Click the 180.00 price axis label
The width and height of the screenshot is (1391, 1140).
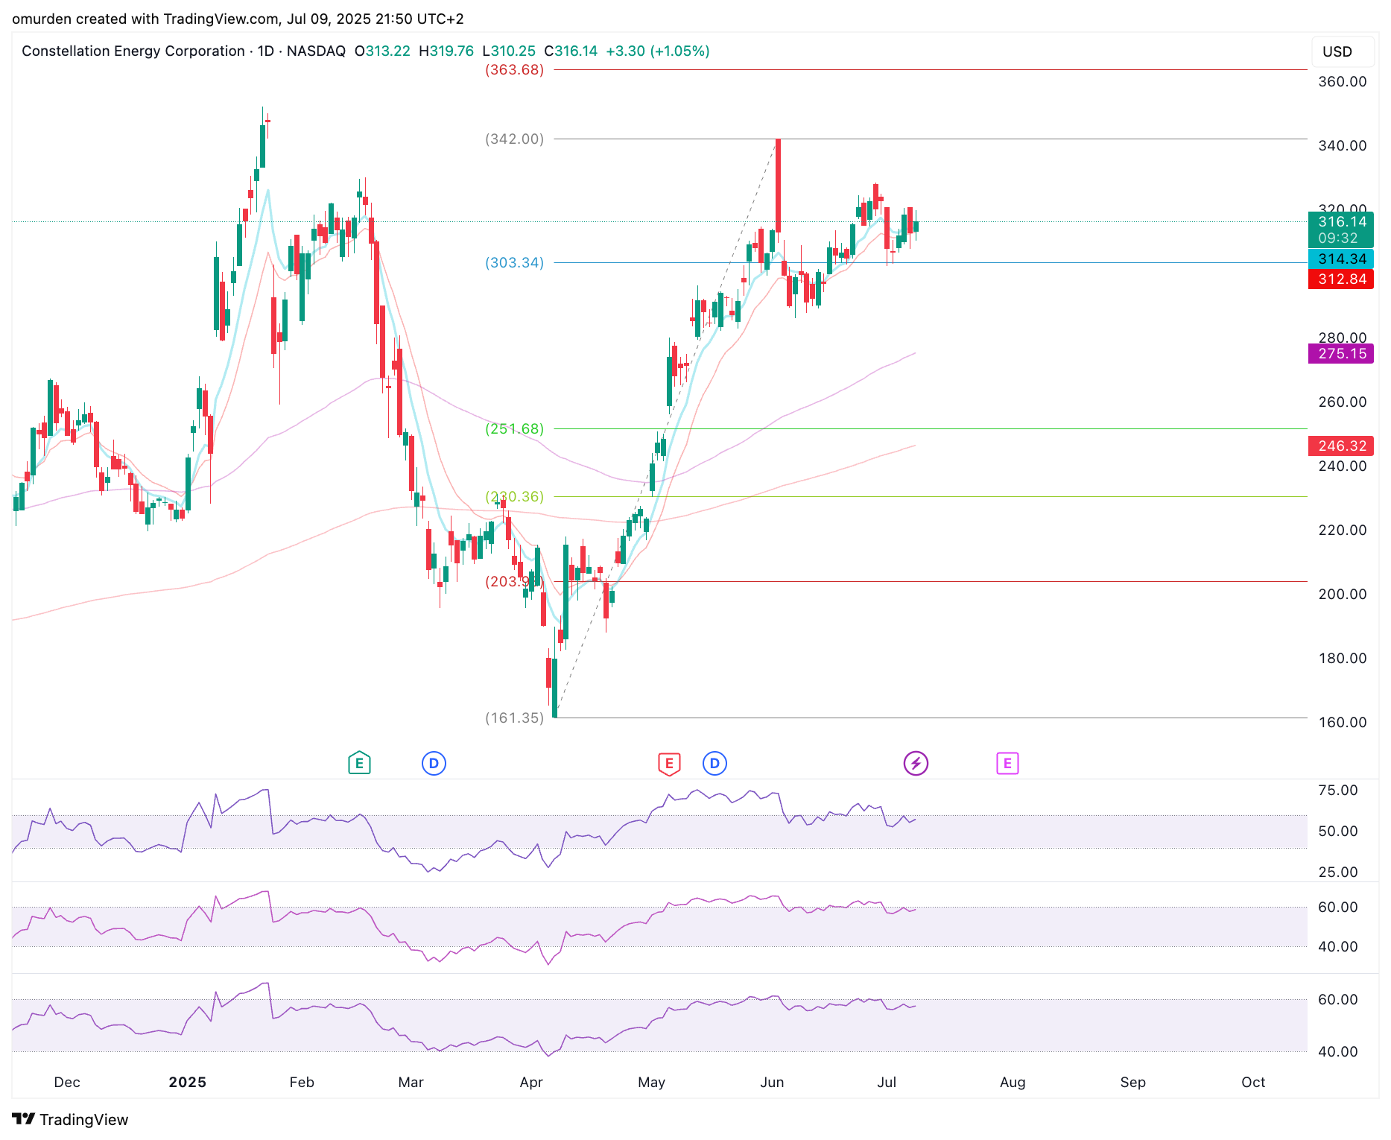pos(1343,658)
